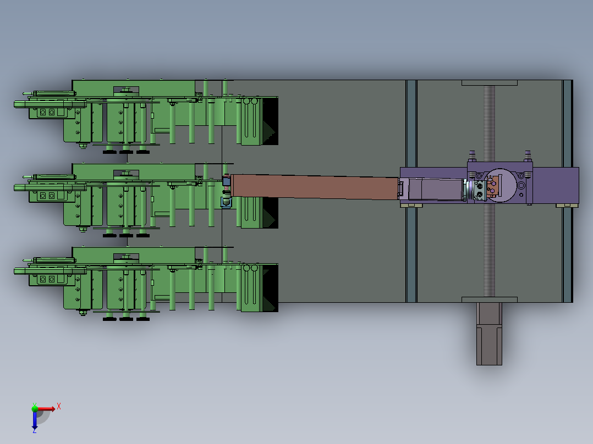Select the bottom green feeder assembly
The height and width of the screenshot is (444, 593).
146,283
